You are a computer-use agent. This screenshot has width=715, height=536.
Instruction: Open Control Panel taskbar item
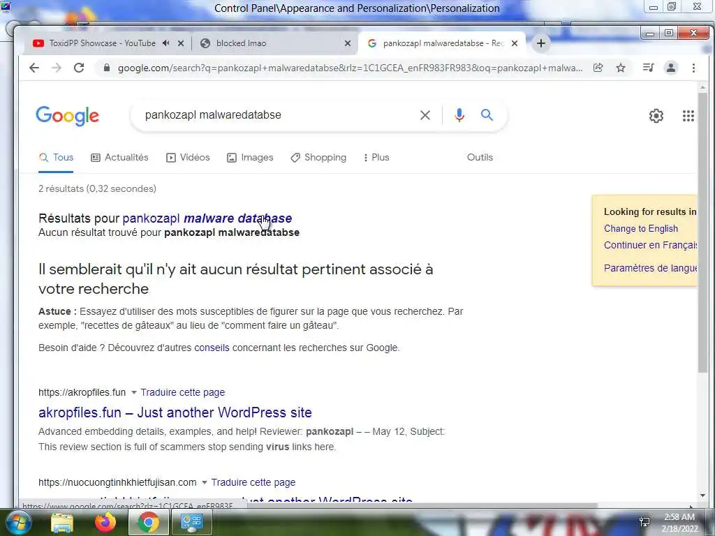coord(191,522)
